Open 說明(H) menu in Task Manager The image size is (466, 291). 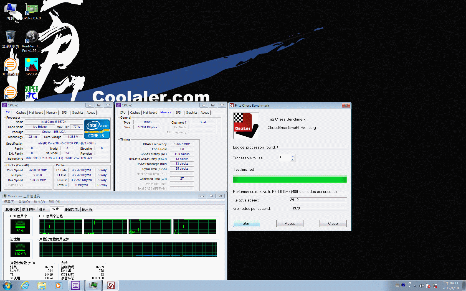(x=54, y=201)
